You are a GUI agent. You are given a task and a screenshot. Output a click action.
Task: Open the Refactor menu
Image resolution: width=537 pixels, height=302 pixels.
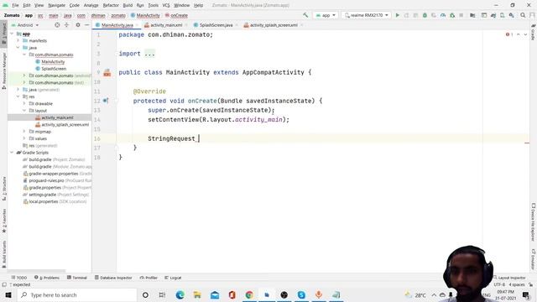pos(111,5)
